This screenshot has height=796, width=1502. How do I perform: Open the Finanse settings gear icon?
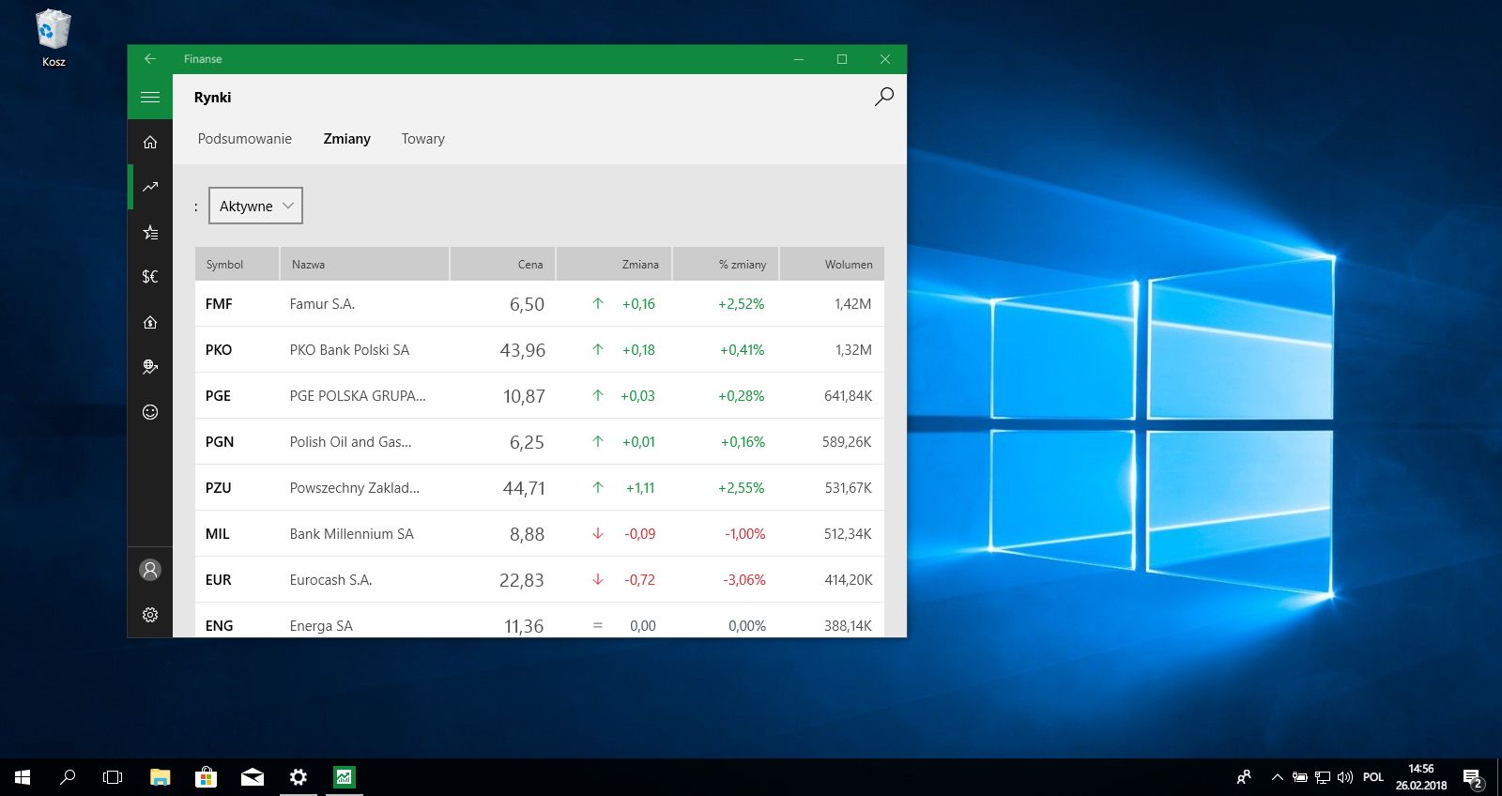[x=150, y=615]
